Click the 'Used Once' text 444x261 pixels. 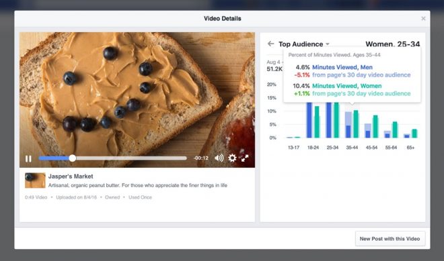[x=140, y=197]
